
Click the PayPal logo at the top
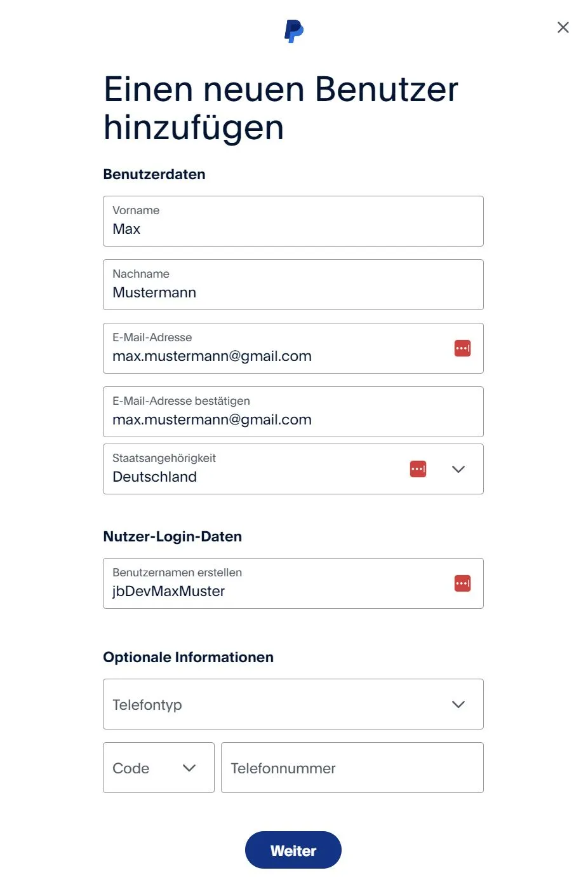(293, 29)
